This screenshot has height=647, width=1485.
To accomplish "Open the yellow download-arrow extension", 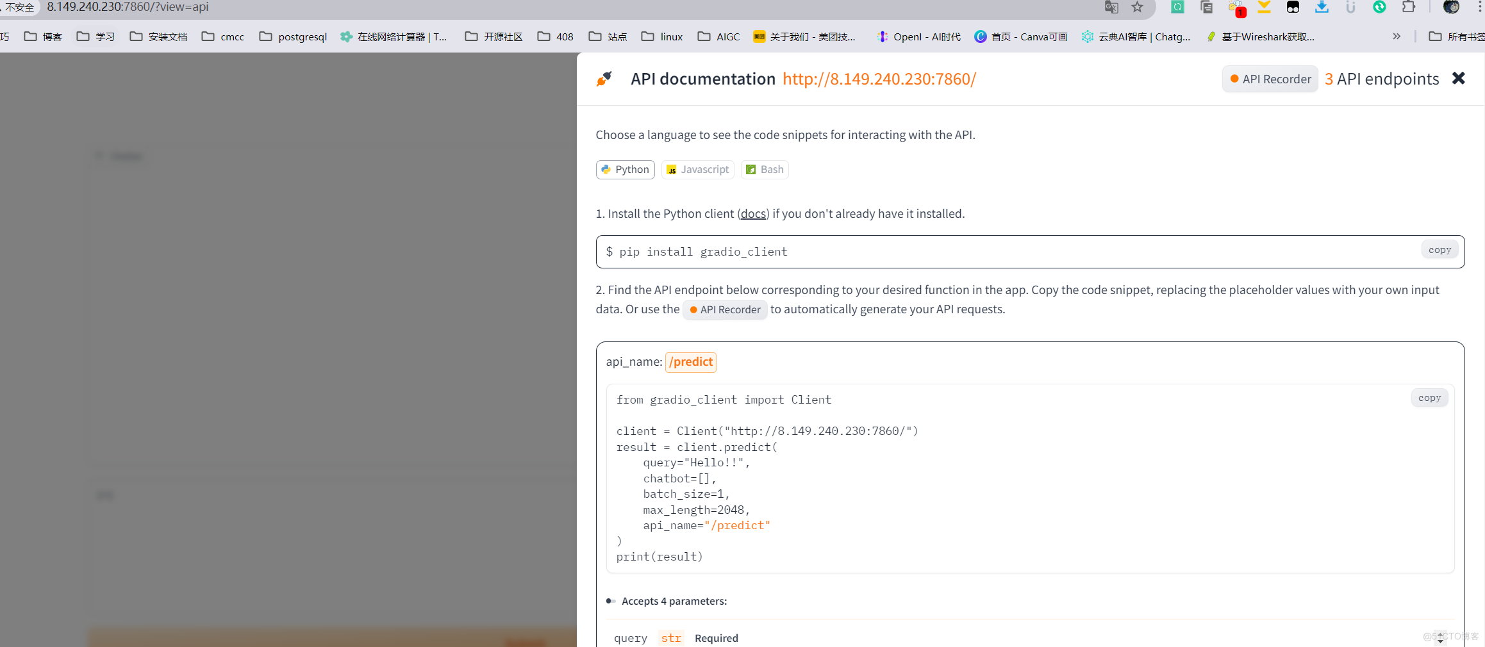I will [1264, 7].
